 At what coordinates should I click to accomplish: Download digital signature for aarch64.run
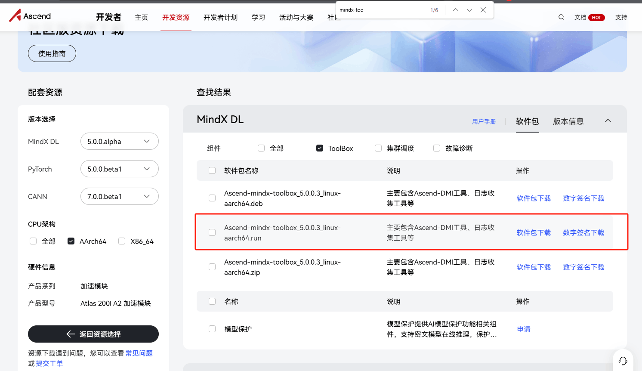tap(583, 232)
